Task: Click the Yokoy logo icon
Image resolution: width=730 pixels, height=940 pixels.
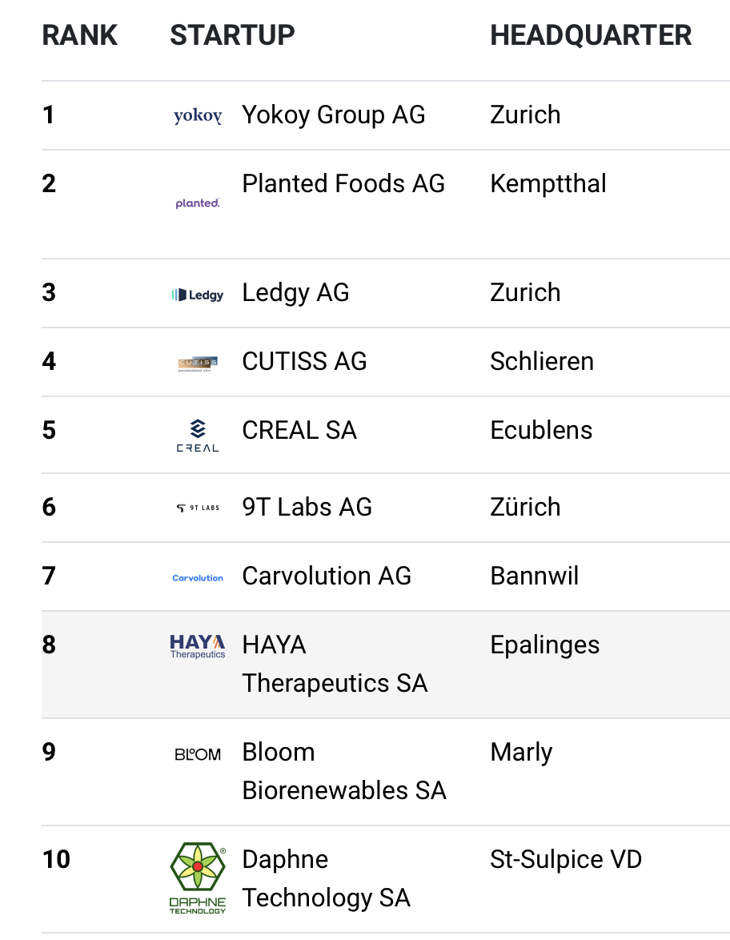Action: (x=198, y=115)
